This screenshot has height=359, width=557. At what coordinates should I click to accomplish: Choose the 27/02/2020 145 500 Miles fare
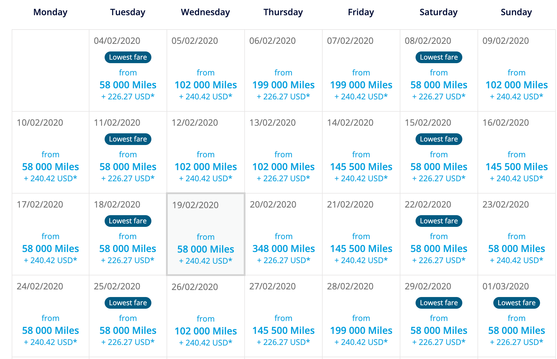(283, 316)
